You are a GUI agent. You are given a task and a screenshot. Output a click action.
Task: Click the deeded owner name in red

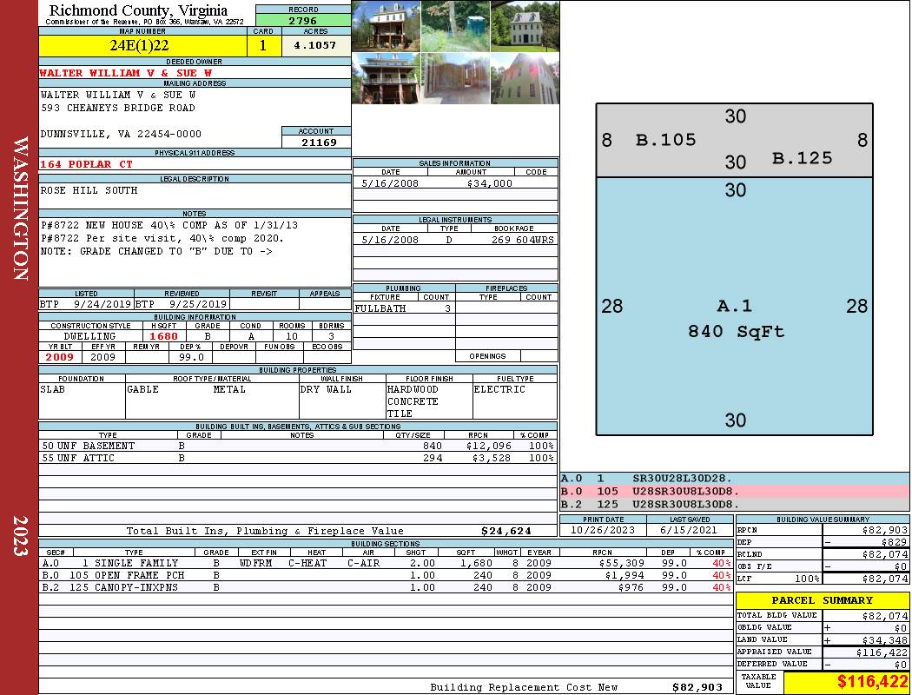[x=125, y=73]
